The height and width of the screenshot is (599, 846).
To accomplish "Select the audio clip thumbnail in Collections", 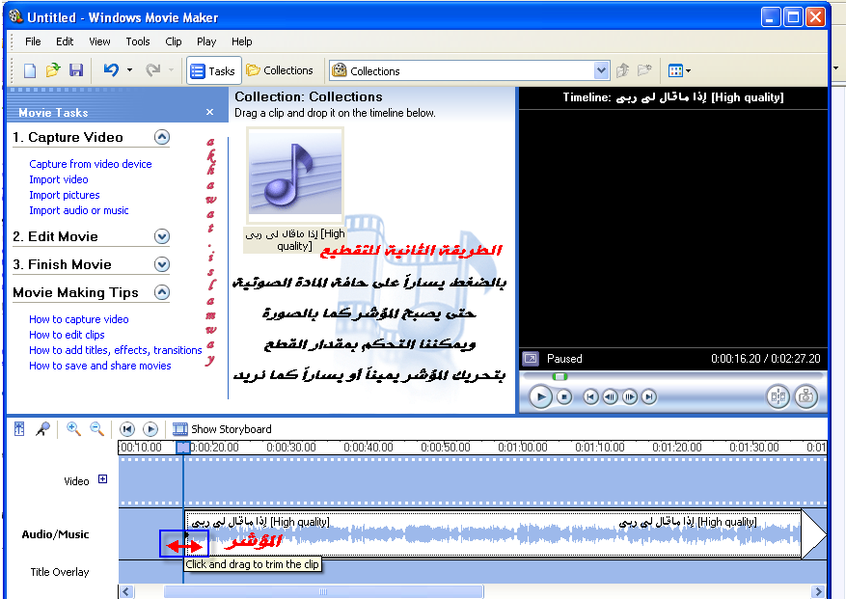I will tap(295, 176).
